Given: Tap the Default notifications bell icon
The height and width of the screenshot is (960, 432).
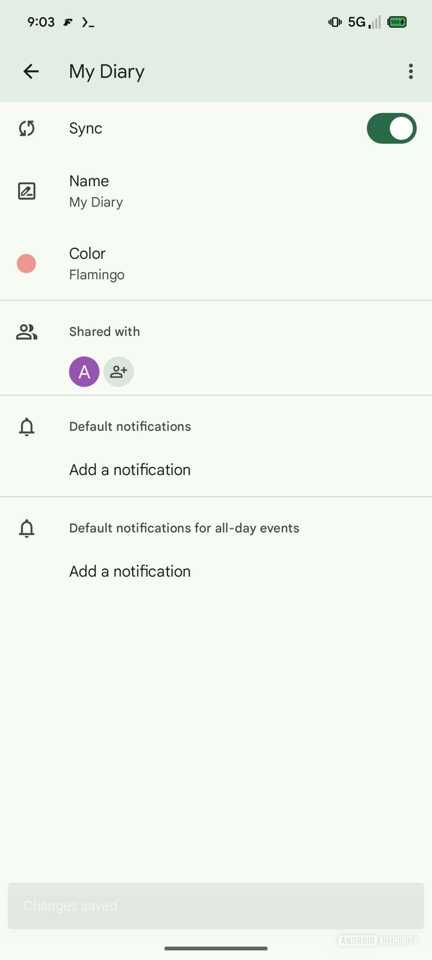Looking at the screenshot, I should point(27,427).
